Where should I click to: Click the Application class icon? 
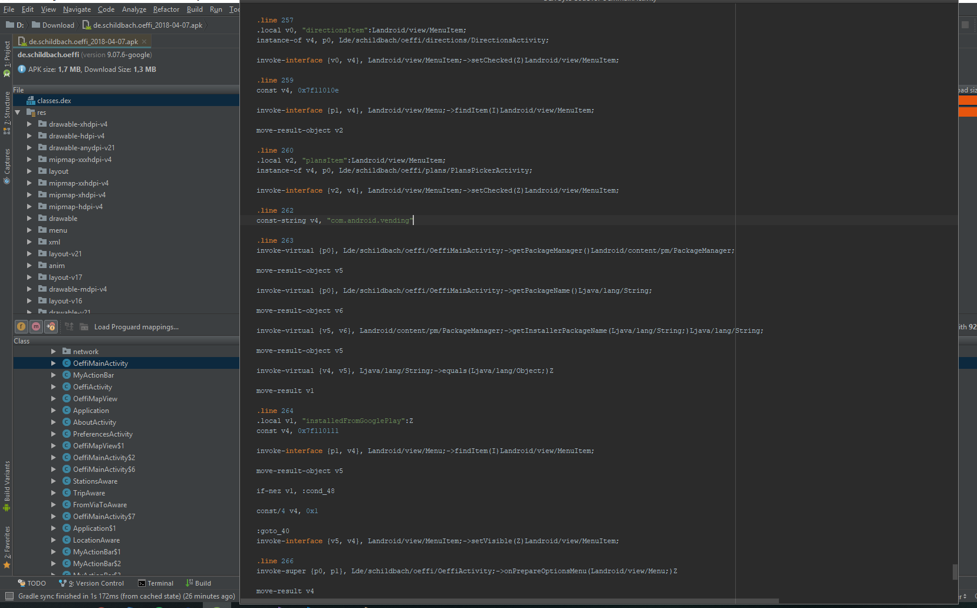(x=67, y=410)
